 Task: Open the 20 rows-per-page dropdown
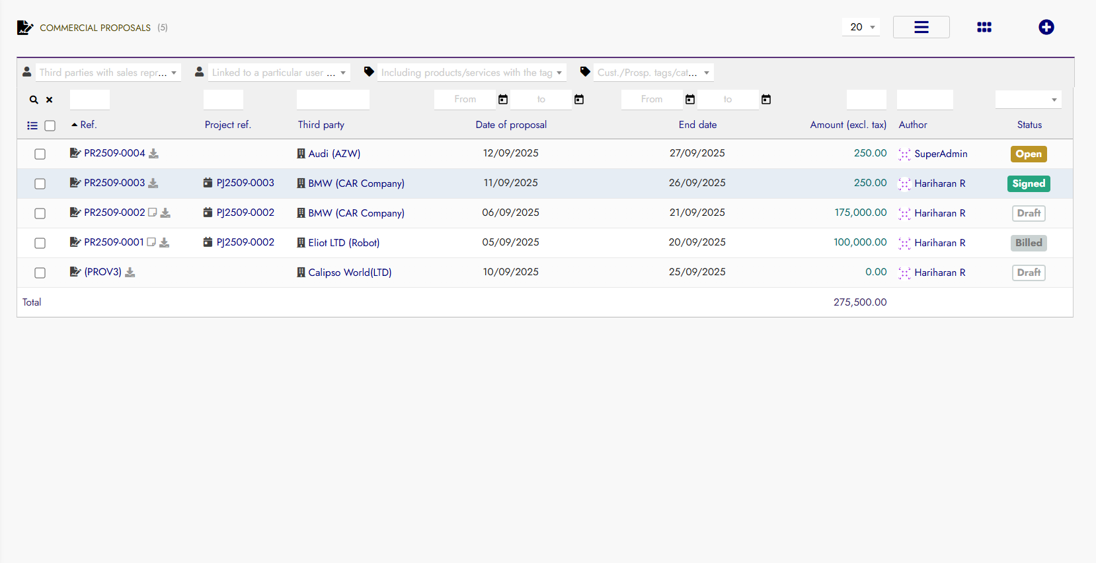tap(861, 27)
